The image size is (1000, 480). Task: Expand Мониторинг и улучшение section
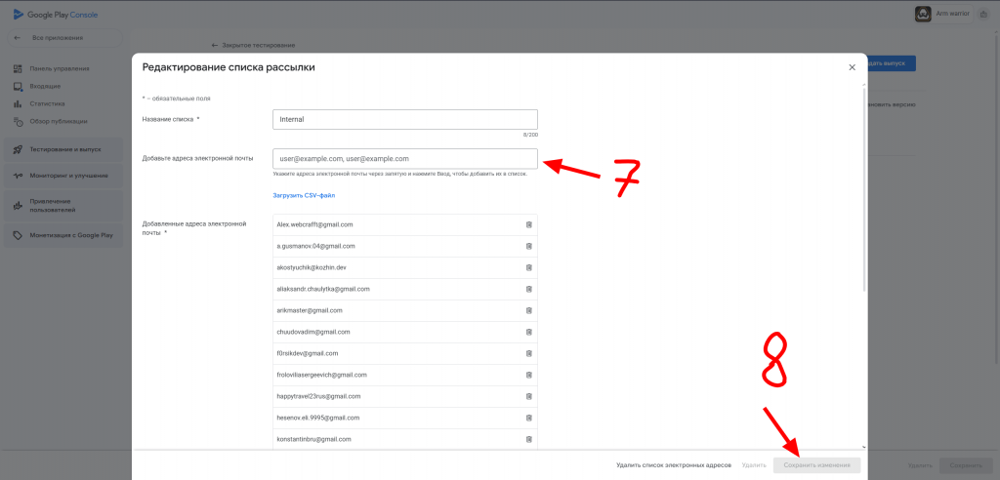(x=62, y=176)
